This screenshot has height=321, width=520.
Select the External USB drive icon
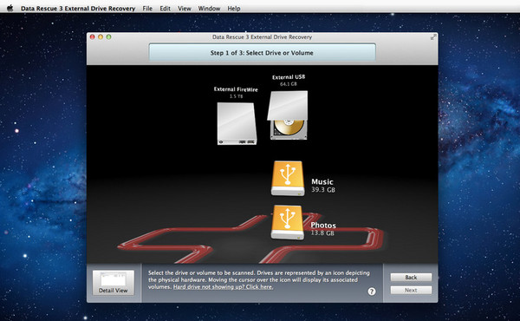tap(288, 115)
